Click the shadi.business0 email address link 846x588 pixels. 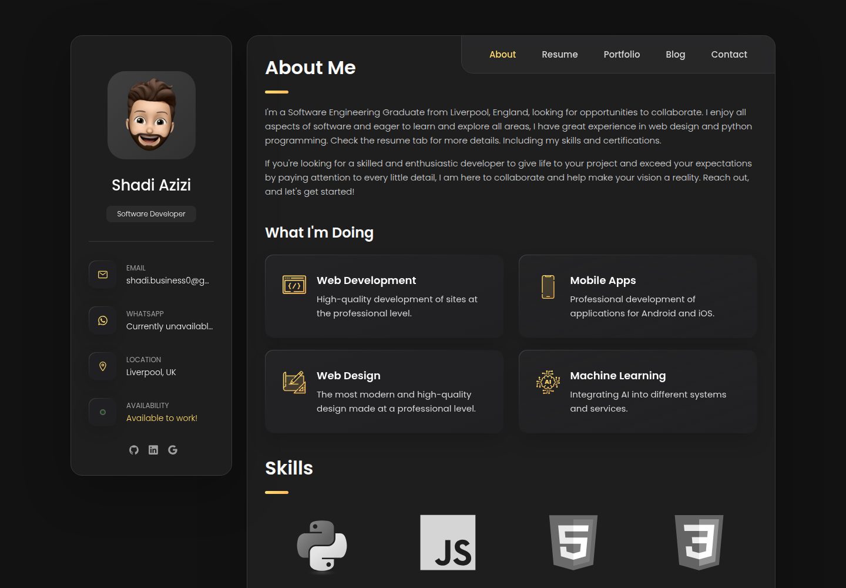[168, 280]
